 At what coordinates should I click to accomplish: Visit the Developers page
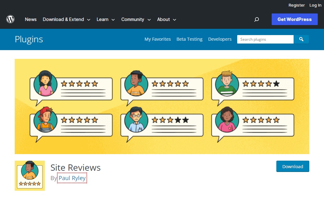pyautogui.click(x=220, y=39)
